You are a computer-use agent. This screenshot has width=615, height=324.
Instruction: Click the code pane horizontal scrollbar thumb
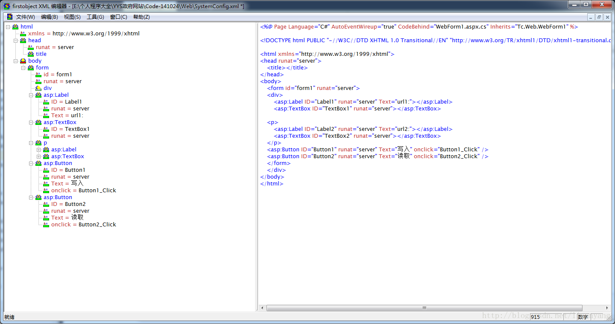425,308
